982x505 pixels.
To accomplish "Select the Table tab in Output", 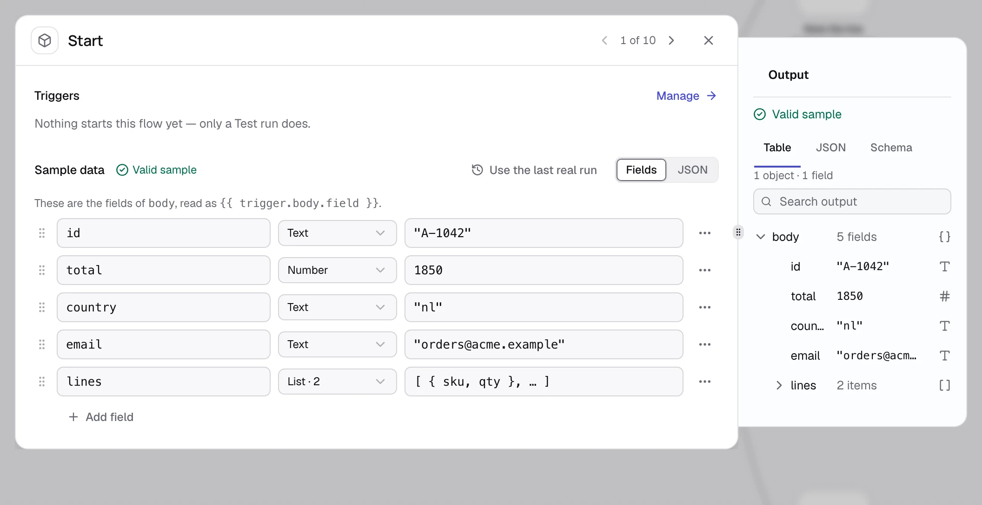I will tap(777, 148).
